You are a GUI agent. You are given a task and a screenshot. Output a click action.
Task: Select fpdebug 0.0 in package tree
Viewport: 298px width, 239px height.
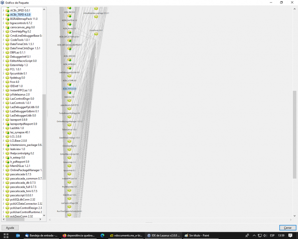click(x=17, y=78)
